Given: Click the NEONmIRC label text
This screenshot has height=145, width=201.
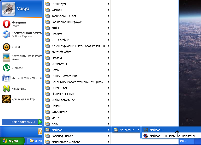Looking at the screenshot, I should [x=19, y=89].
